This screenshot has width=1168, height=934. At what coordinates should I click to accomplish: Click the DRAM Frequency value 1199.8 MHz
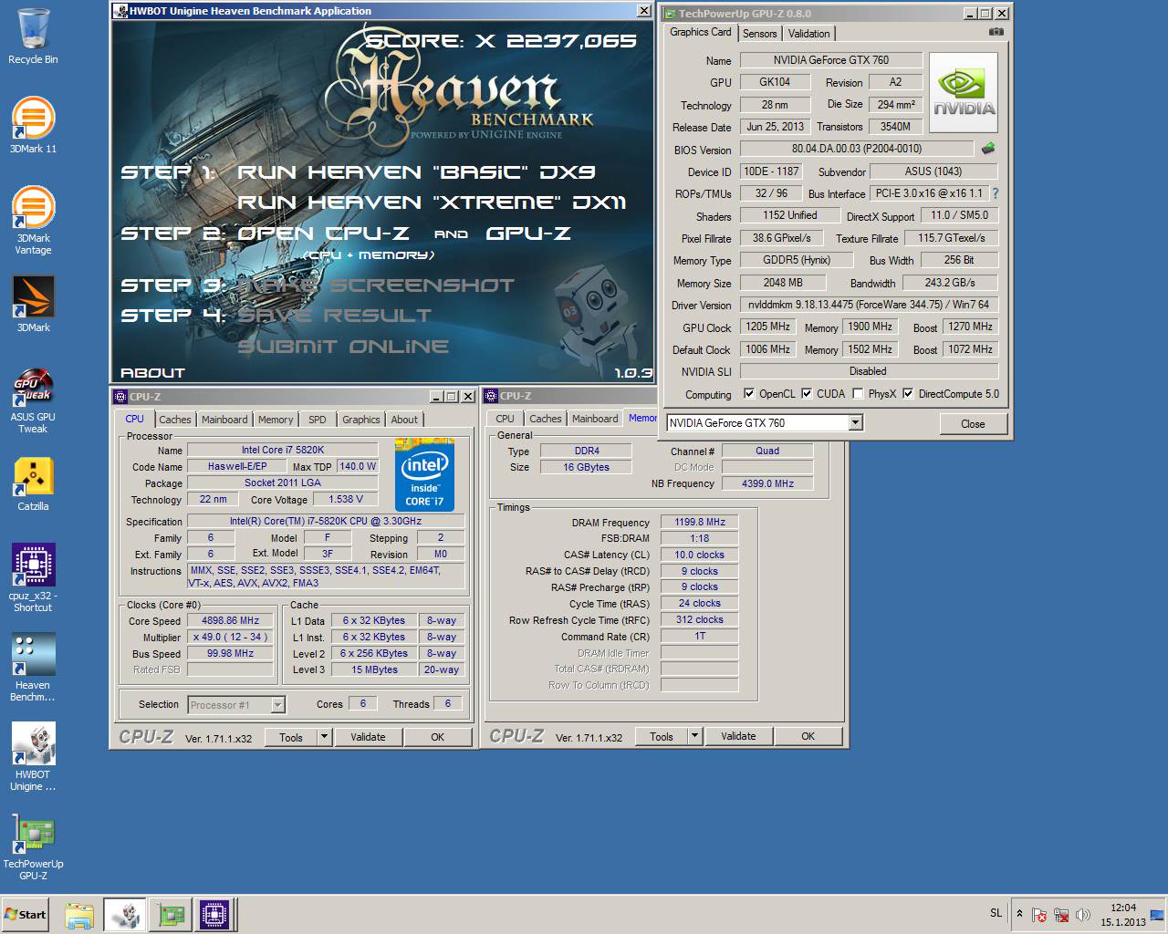click(x=700, y=522)
